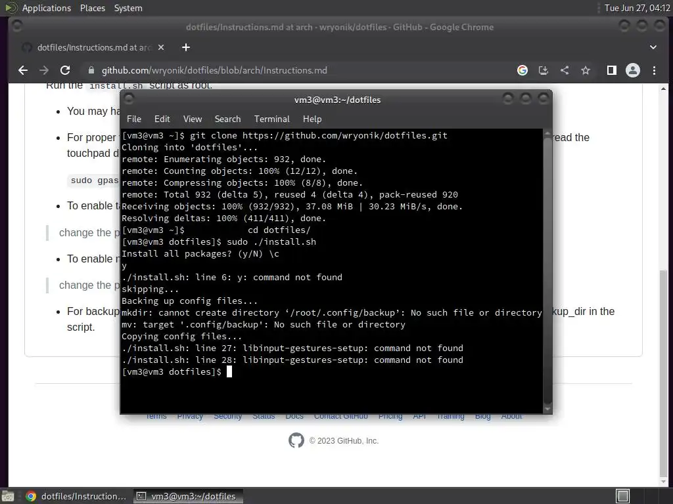The height and width of the screenshot is (504, 673).
Task: Expand Chrome tab search chevron
Action: 653,47
